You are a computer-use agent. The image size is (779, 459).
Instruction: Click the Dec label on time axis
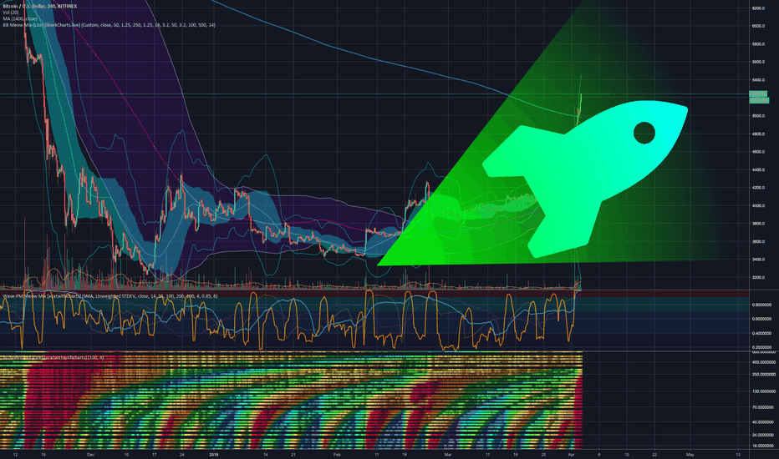90,455
